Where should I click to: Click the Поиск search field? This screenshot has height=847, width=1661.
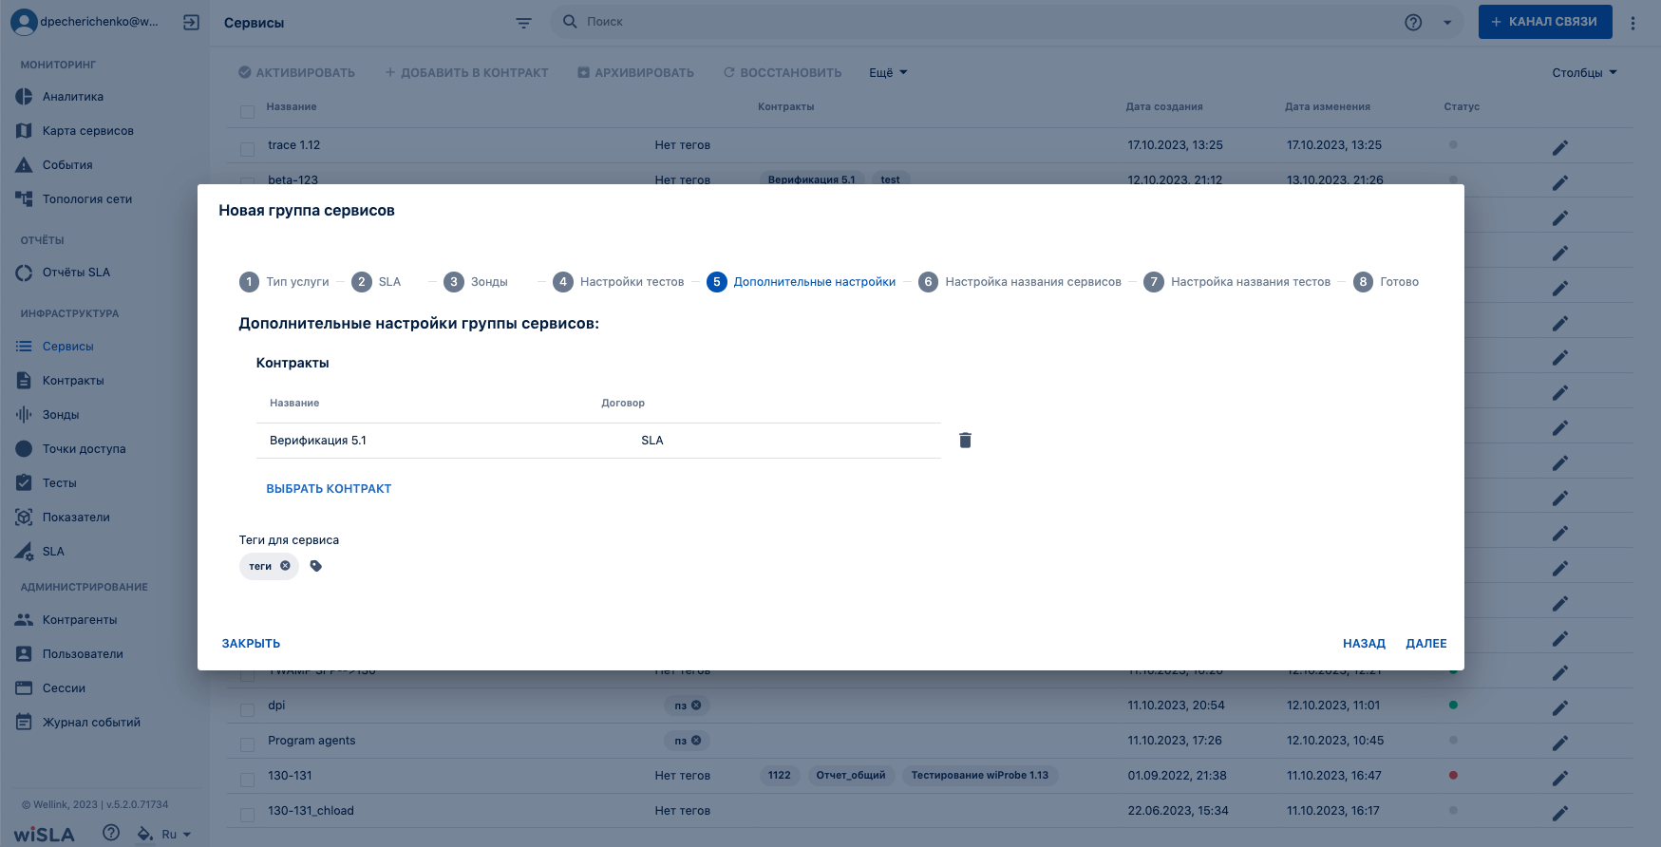tap(978, 22)
